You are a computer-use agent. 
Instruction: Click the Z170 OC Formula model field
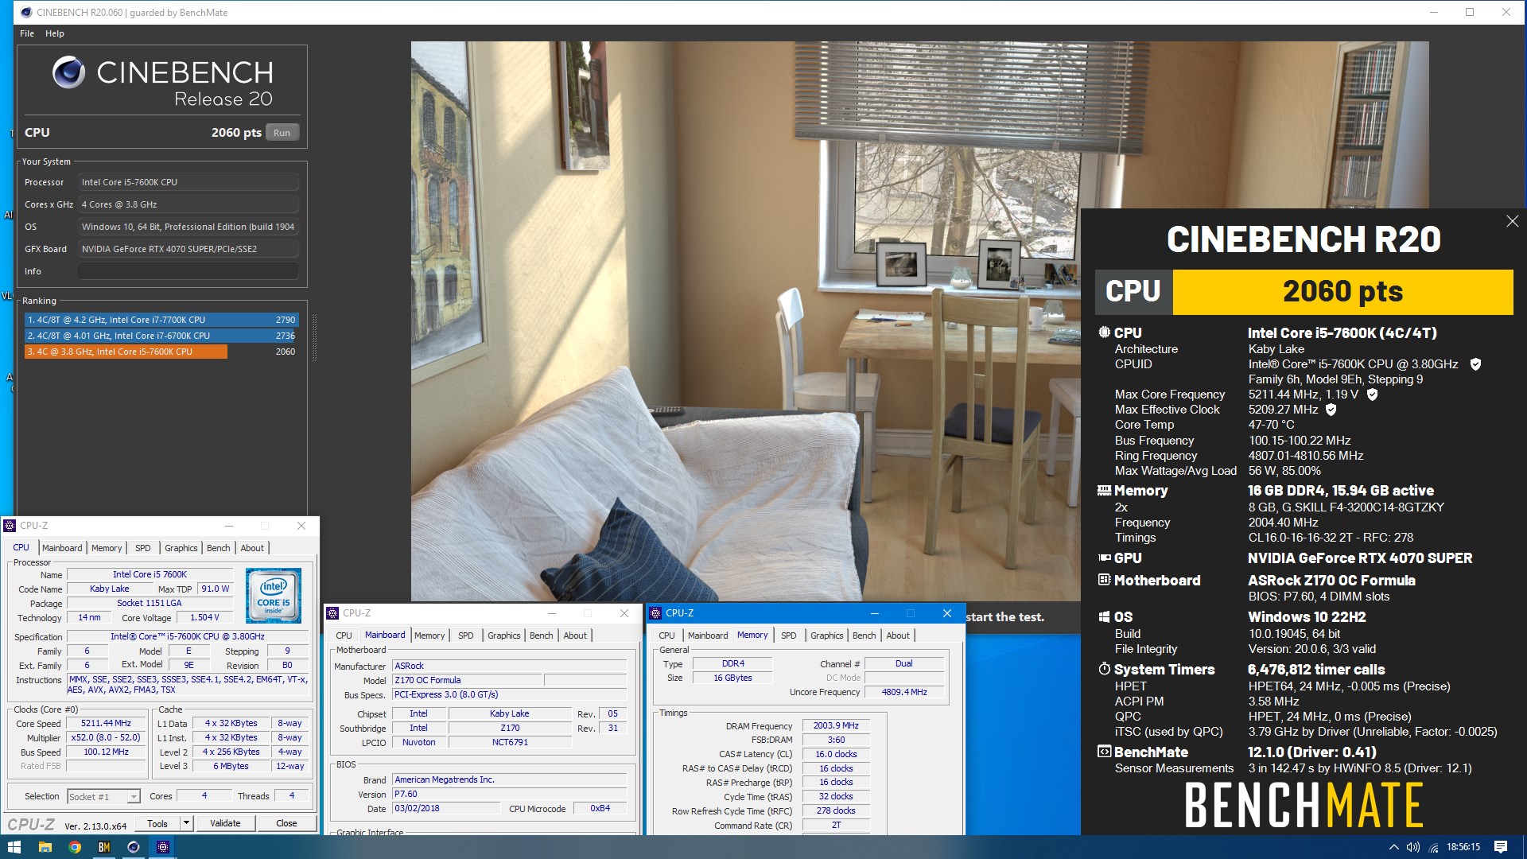468,681
